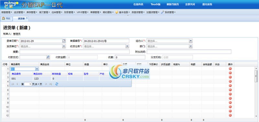The image size is (259, 122).
Task: Delete row 1 with its red icon
Action: 230,69
